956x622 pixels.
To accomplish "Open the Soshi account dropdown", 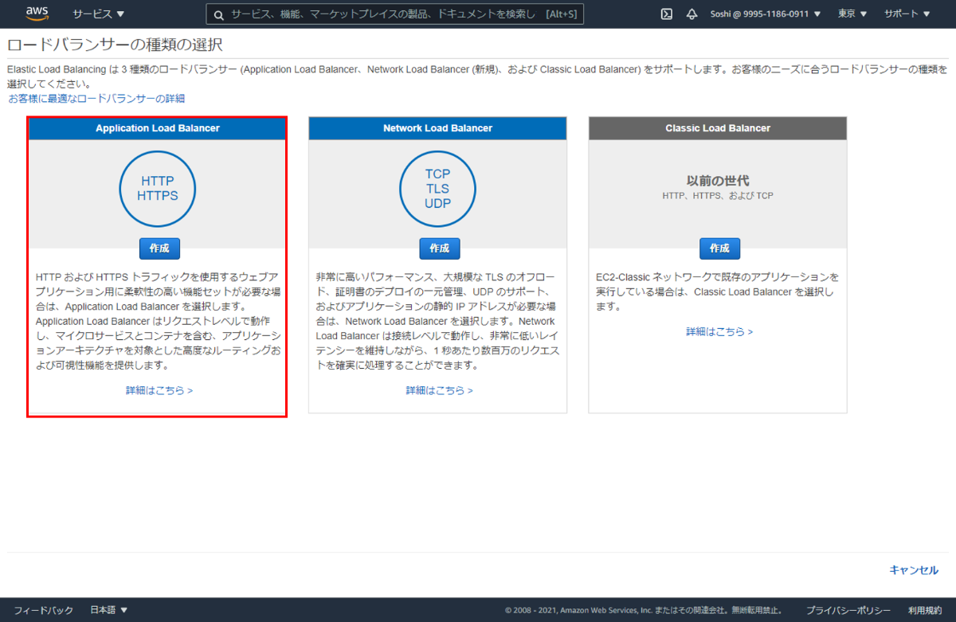I will (x=765, y=14).
